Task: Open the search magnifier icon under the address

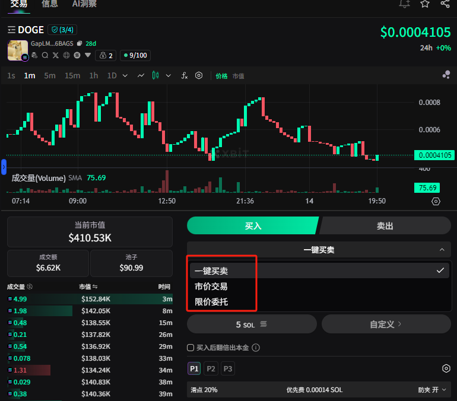Action: [x=45, y=55]
